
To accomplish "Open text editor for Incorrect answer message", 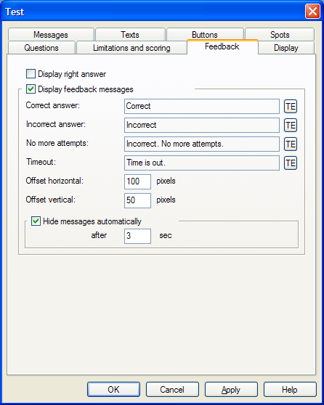I will click(291, 126).
